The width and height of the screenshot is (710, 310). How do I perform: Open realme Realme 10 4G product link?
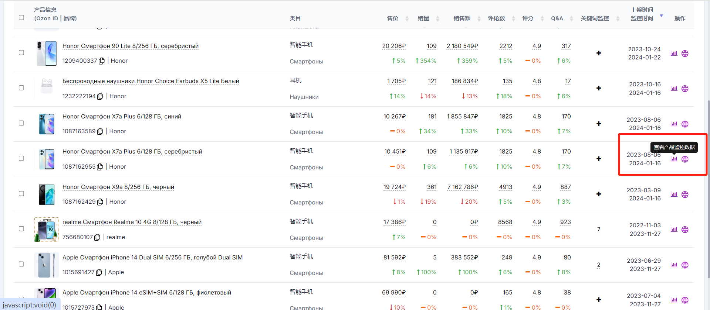tap(132, 222)
